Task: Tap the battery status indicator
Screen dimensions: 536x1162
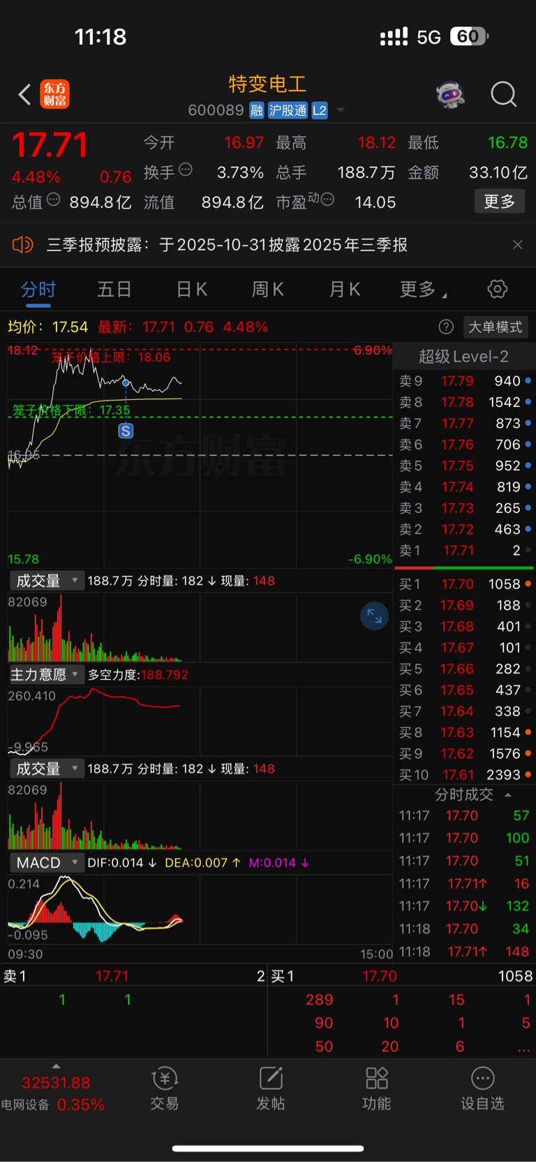Action: point(470,36)
